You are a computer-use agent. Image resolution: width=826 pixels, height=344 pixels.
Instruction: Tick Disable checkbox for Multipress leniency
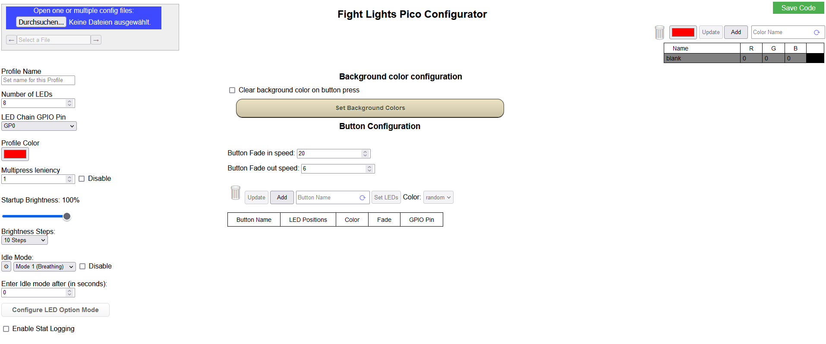click(82, 179)
